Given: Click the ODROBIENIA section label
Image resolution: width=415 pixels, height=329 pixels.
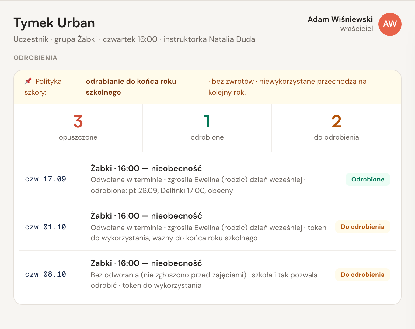Looking at the screenshot, I should [35, 58].
